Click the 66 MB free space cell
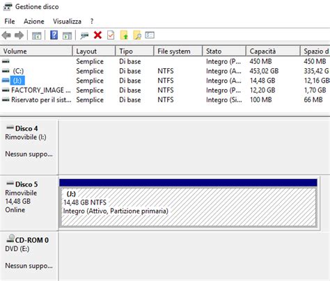Screen dimensions: 330x281 (313, 100)
